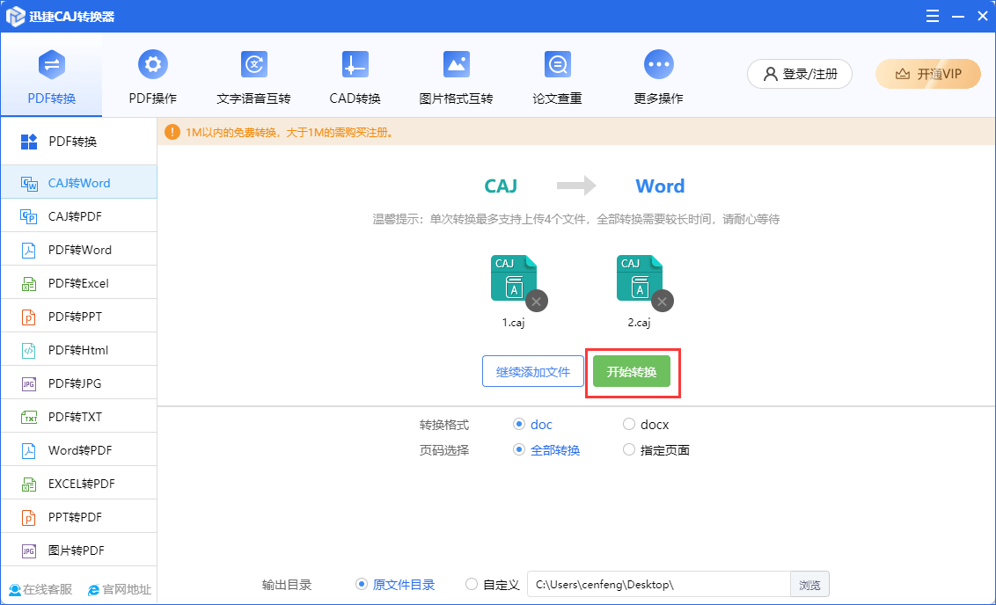Click the 1.caj file icon
Image resolution: width=996 pixels, height=605 pixels.
tap(514, 277)
